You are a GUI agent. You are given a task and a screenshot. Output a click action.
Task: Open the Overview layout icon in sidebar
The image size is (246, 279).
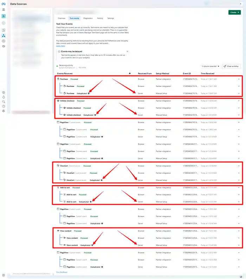4,30
